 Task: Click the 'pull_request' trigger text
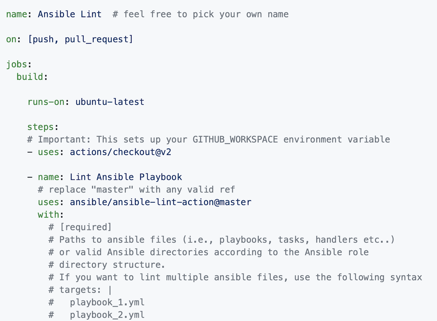click(96, 39)
